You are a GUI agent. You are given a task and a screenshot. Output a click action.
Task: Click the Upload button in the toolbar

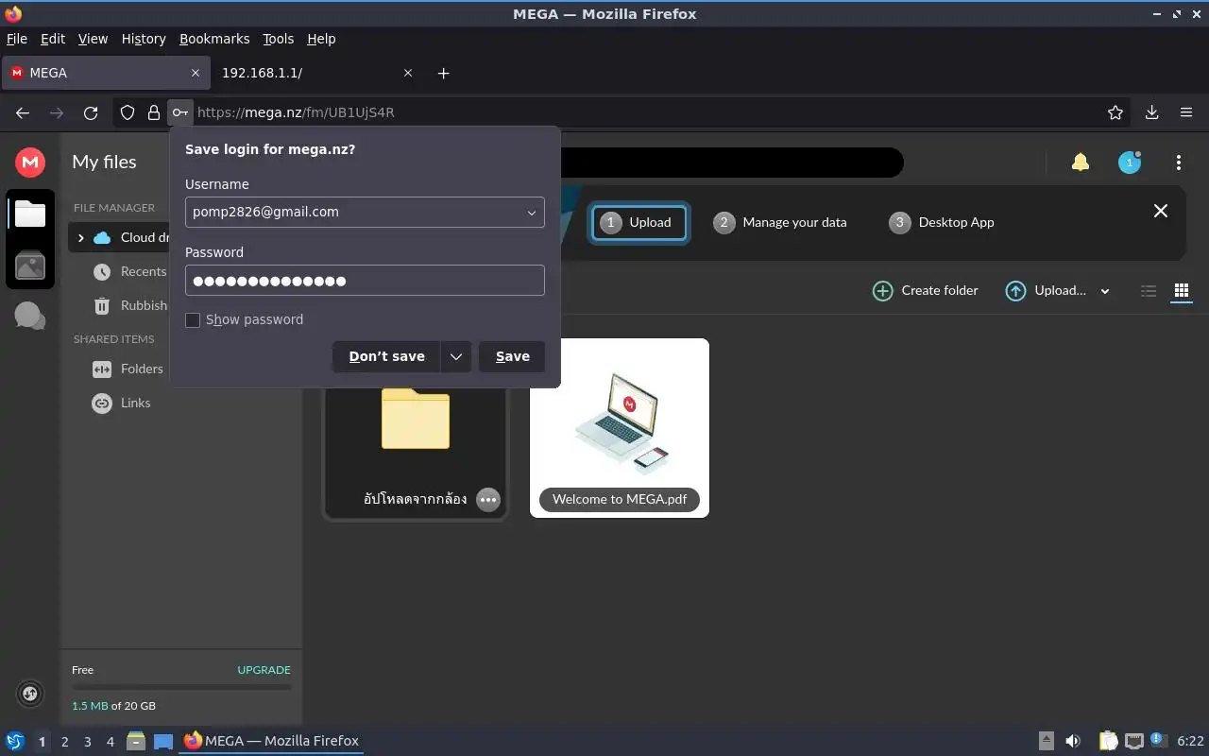click(x=1047, y=291)
